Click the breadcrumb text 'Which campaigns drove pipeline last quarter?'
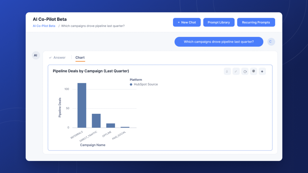 (x=93, y=26)
